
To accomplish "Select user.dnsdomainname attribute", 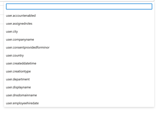I will coord(79,95).
